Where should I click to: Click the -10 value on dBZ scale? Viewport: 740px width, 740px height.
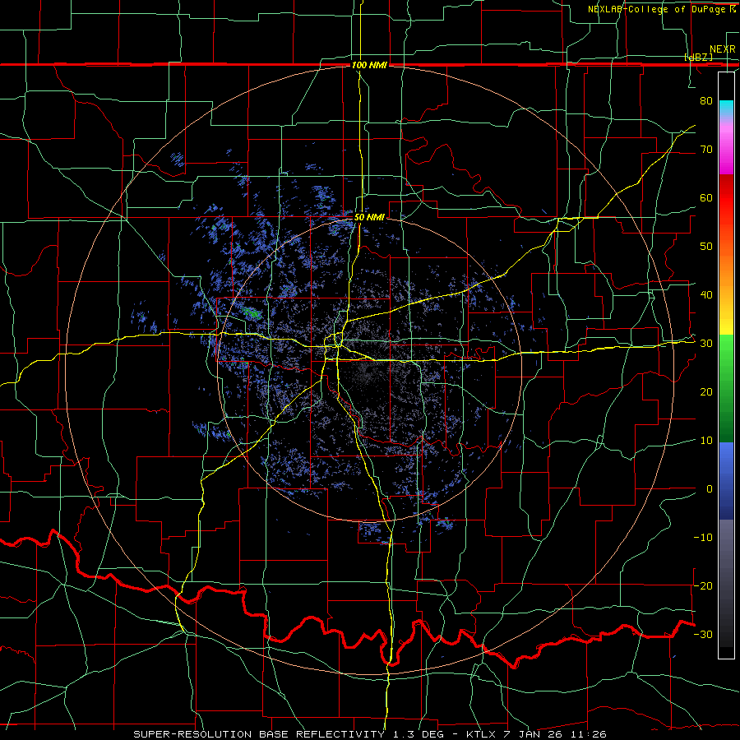click(703, 537)
